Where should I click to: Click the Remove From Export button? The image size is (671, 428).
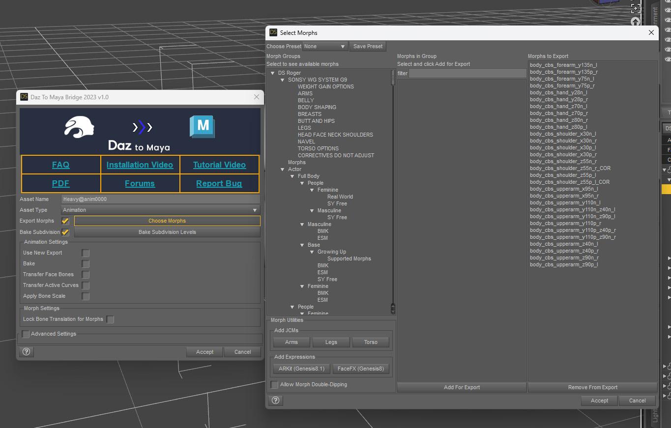pyautogui.click(x=593, y=387)
